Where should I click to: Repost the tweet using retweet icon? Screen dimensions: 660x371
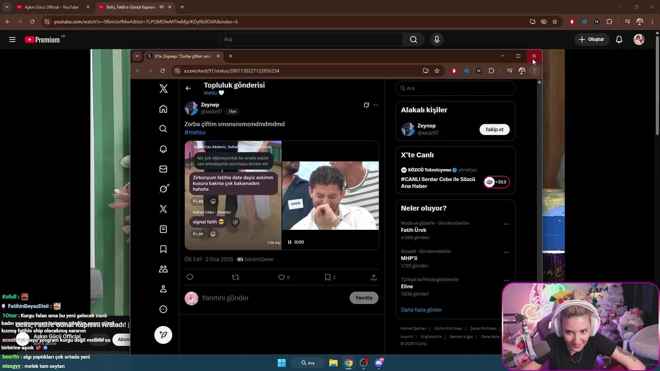point(236,277)
